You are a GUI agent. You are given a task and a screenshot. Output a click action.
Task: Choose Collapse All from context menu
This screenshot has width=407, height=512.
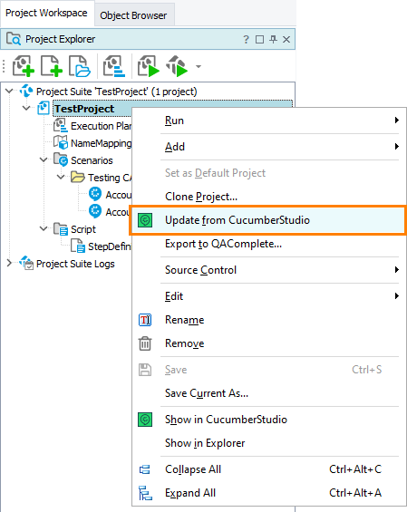click(x=269, y=469)
